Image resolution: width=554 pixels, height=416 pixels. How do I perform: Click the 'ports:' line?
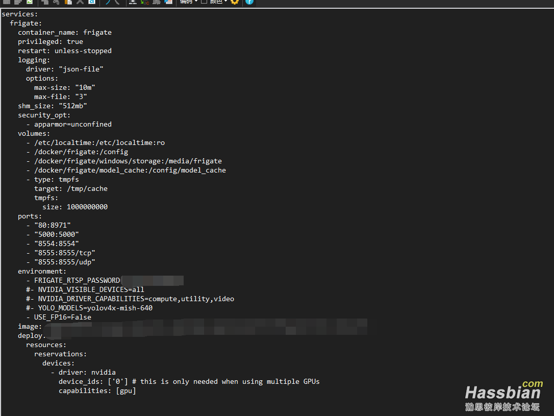30,216
